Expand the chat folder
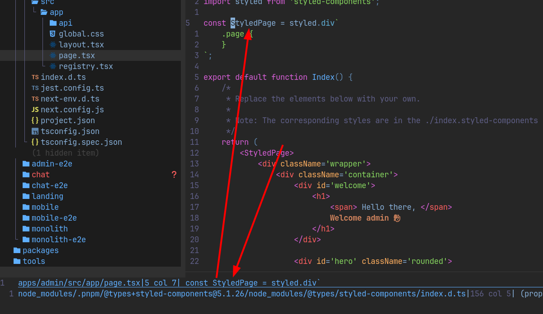Screen dimensions: 543x314 tap(41, 175)
